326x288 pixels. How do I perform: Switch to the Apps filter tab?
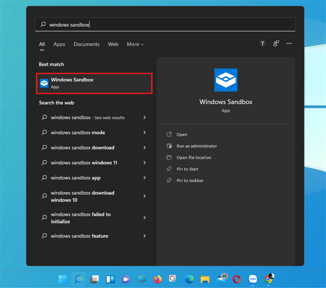pos(59,44)
